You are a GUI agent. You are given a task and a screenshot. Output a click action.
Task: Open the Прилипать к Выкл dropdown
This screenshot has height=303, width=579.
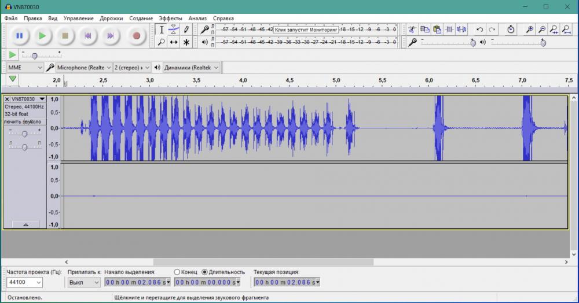(x=84, y=282)
